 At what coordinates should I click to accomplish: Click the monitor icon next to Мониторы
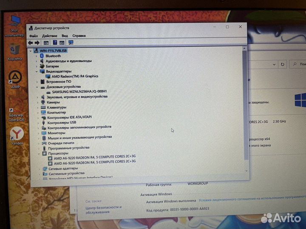pos(44,133)
